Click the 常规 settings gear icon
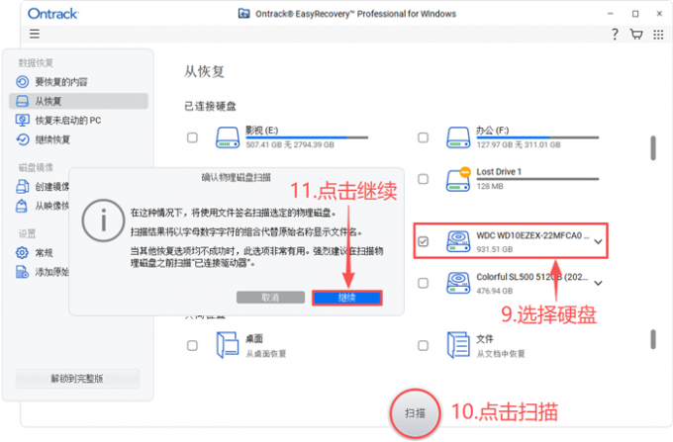673x442 pixels. (22, 252)
